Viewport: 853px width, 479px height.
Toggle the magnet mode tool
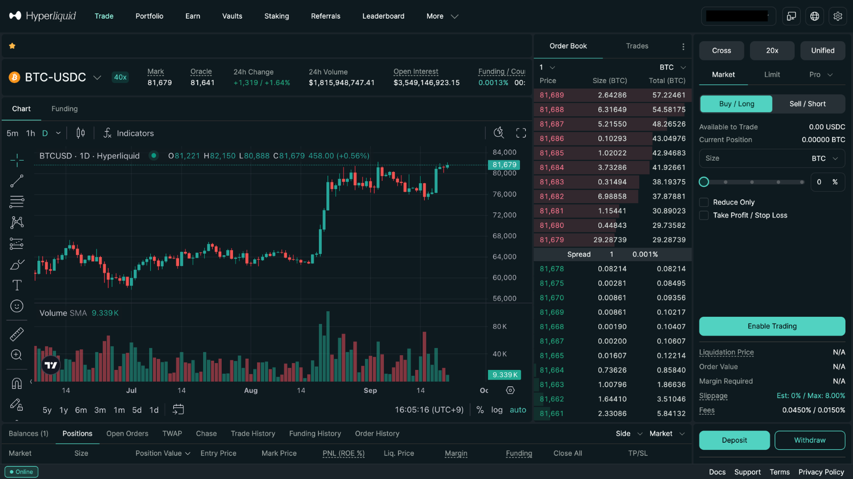click(x=17, y=383)
